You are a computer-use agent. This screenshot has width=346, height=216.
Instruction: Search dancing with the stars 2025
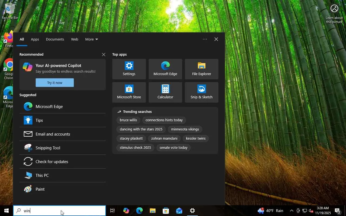(x=141, y=129)
